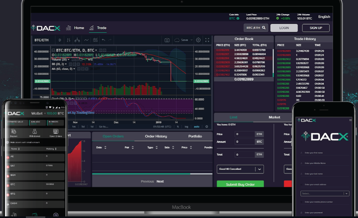Switch to the Order History tab
The width and height of the screenshot is (358, 218).
click(156, 136)
